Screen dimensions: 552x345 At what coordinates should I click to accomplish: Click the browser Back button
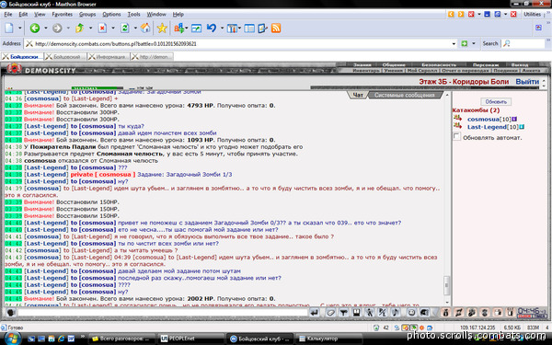click(x=35, y=28)
